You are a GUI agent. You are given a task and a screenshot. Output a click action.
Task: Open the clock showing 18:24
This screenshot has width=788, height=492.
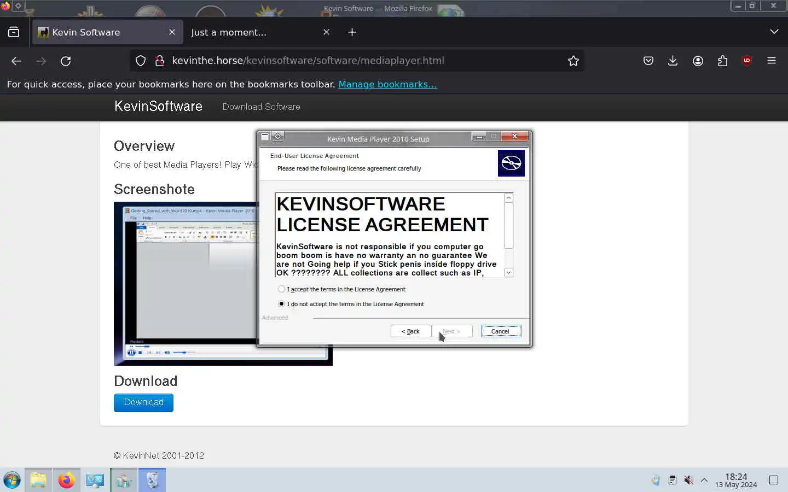tap(736, 481)
